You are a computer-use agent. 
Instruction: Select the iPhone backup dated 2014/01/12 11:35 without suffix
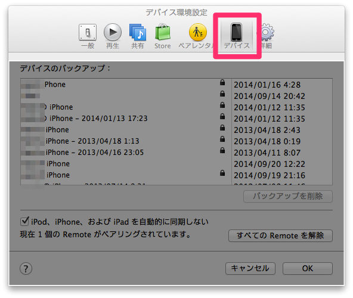tap(176, 107)
